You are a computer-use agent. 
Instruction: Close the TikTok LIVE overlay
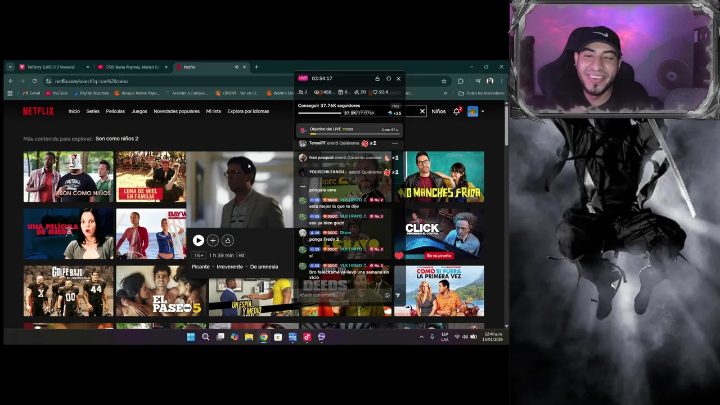click(398, 79)
